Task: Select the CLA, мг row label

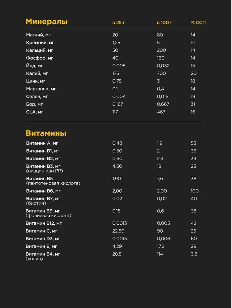Action: pyautogui.click(x=35, y=112)
